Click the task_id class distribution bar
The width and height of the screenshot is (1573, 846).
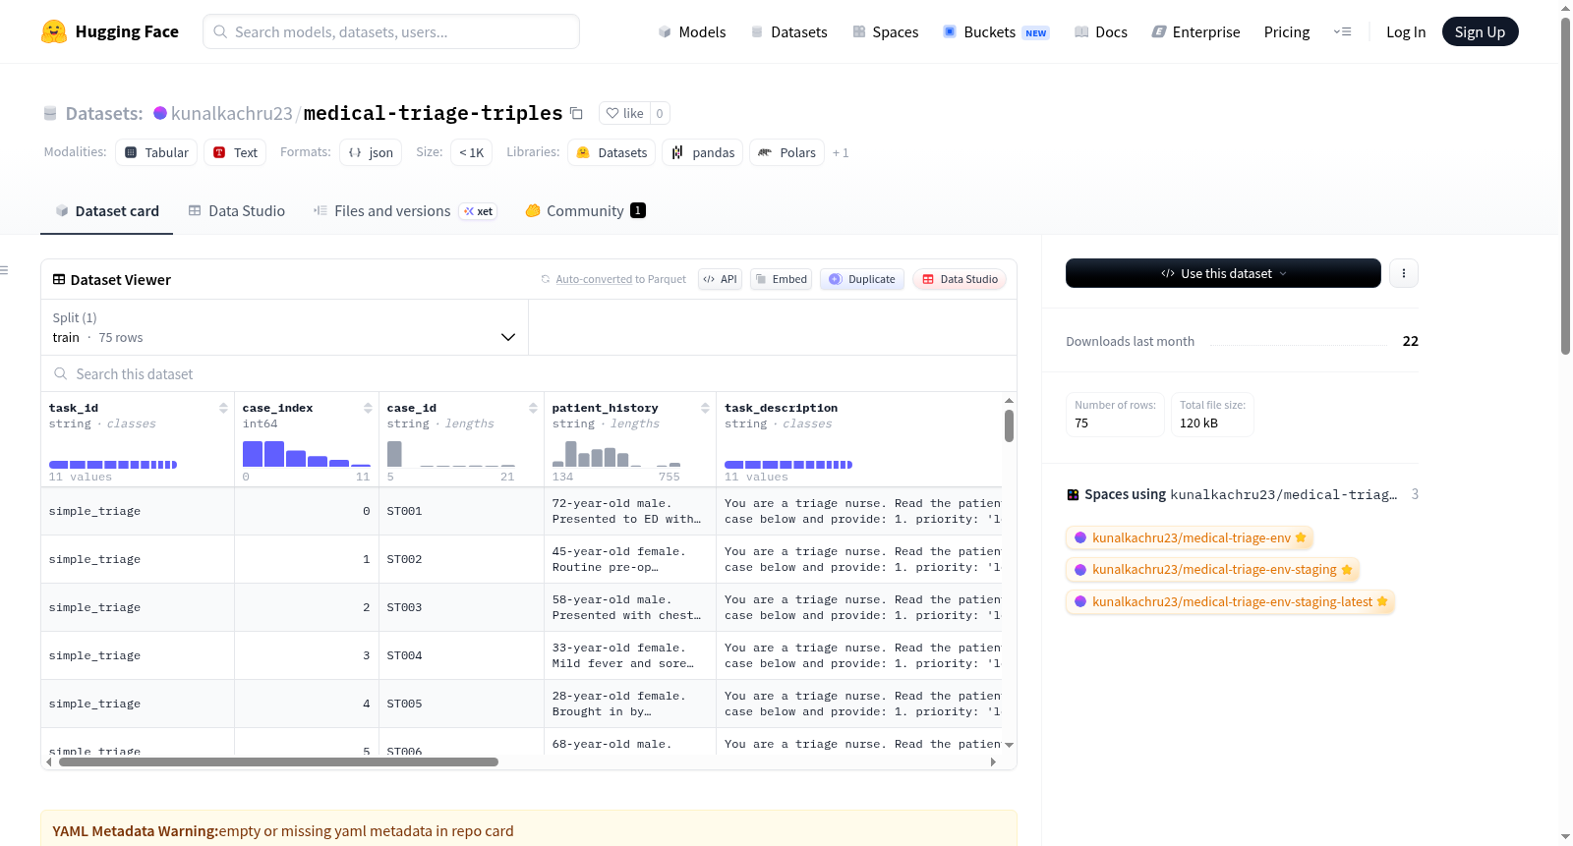point(113,464)
